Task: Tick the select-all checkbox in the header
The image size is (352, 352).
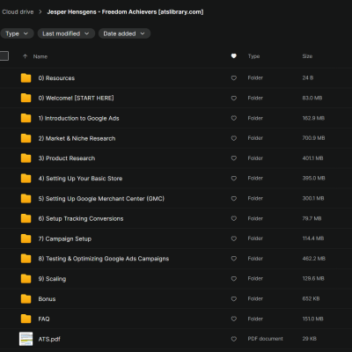Action: tap(4, 56)
